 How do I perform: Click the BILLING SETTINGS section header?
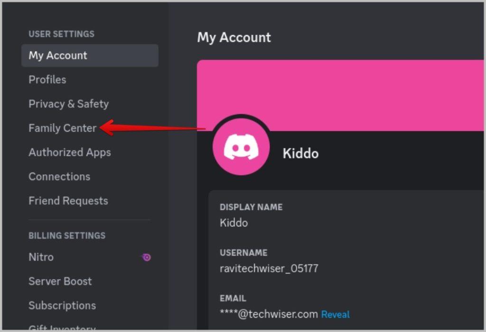(x=67, y=235)
